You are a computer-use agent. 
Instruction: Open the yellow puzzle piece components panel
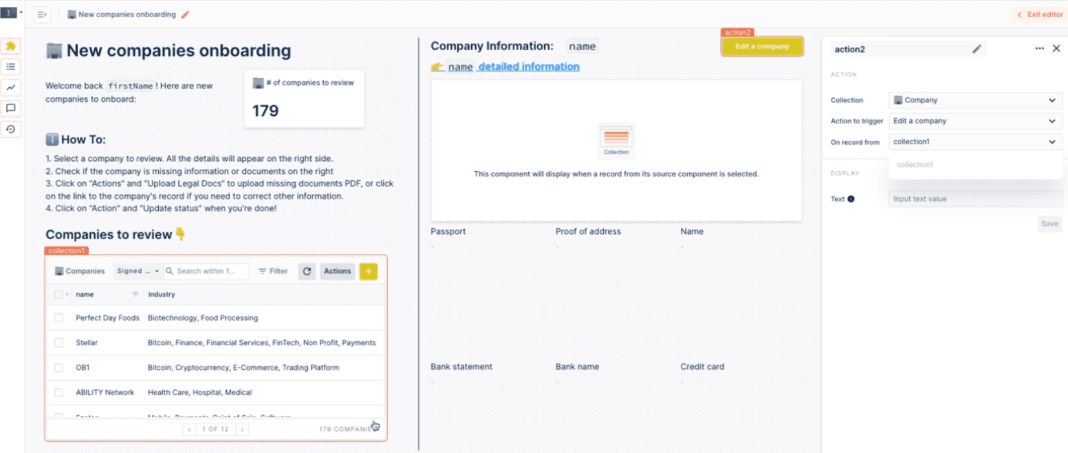[11, 46]
